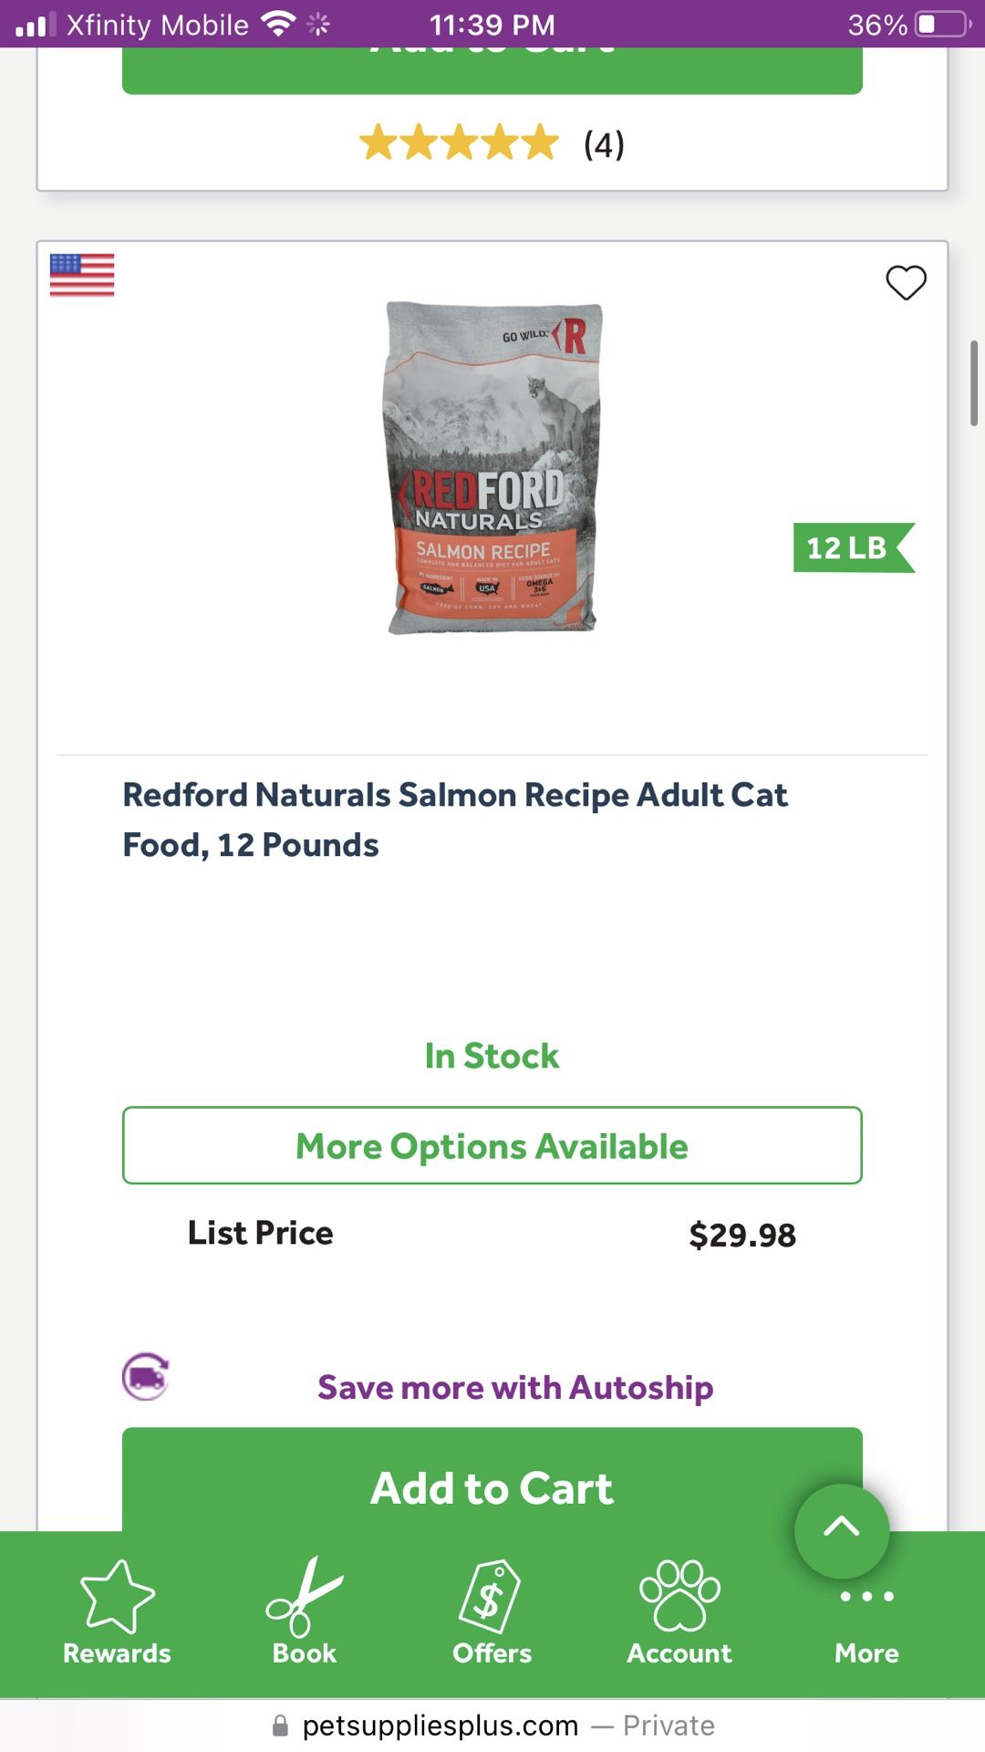
Task: Tap the five-star rating of previous product
Action: point(459,143)
